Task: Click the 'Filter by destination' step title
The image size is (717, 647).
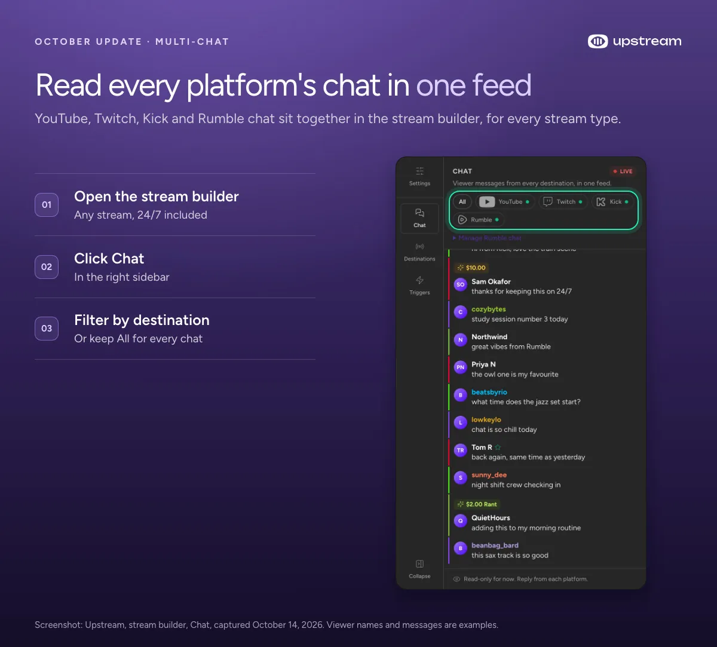Action: pyautogui.click(x=142, y=320)
